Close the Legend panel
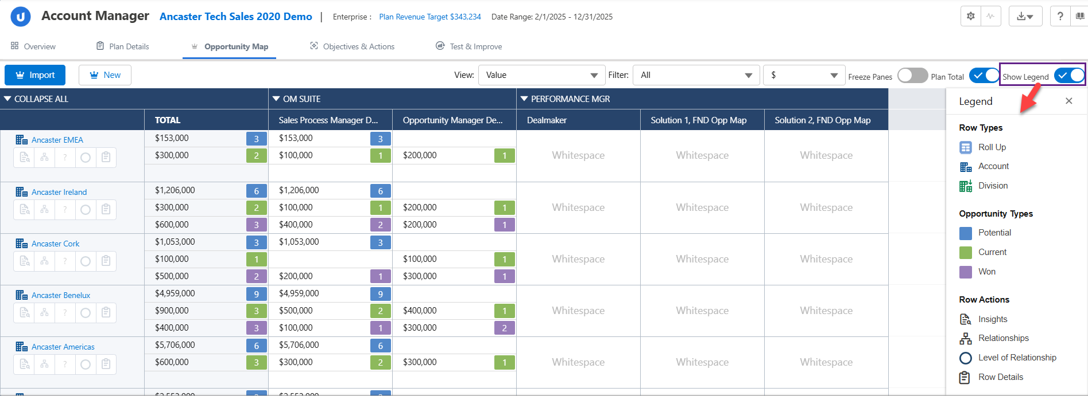The image size is (1088, 396). coord(1068,101)
